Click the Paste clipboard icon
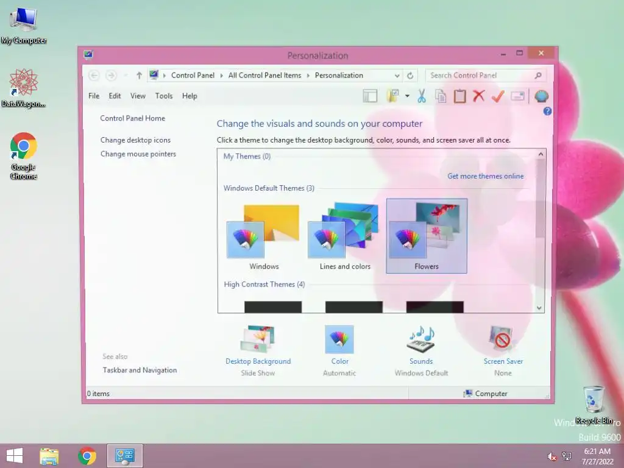 tap(459, 96)
